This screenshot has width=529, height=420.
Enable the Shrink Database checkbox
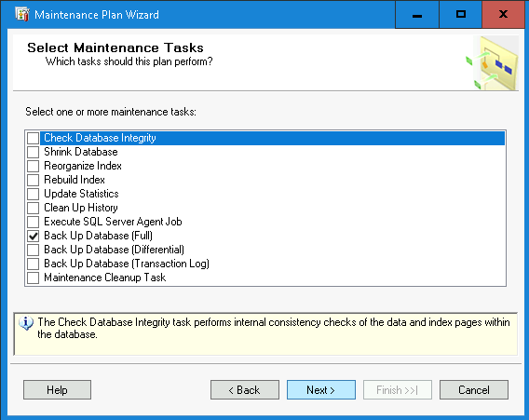(34, 152)
